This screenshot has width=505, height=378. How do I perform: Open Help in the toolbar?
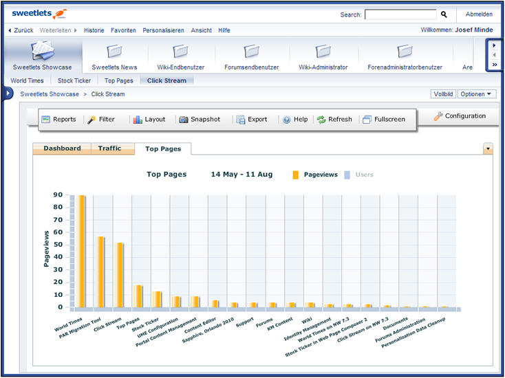[x=295, y=120]
